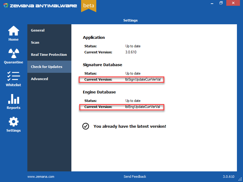243x182 pixels.
Task: Open the Advanced settings tab
Action: click(x=49, y=79)
